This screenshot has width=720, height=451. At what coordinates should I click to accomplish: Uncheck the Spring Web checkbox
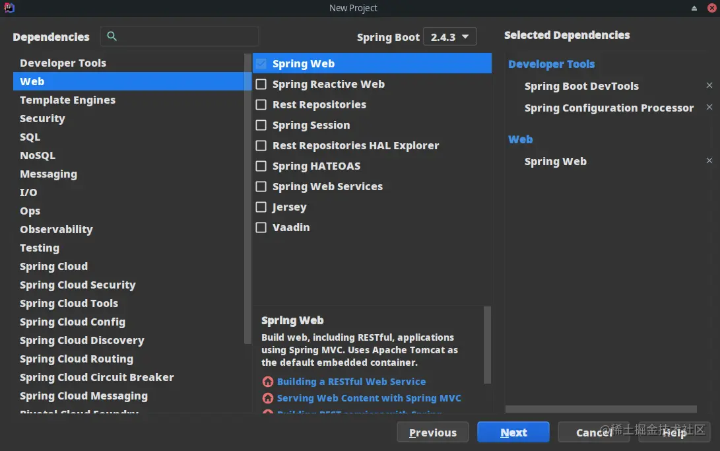261,63
